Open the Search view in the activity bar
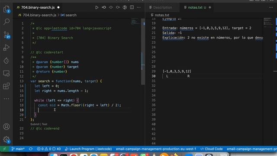Image resolution: width=277 pixels, height=156 pixels. click(x=6, y=22)
